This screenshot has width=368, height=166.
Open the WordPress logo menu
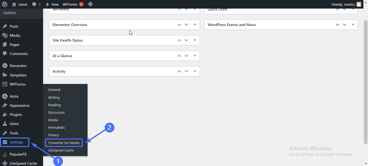[5, 4]
